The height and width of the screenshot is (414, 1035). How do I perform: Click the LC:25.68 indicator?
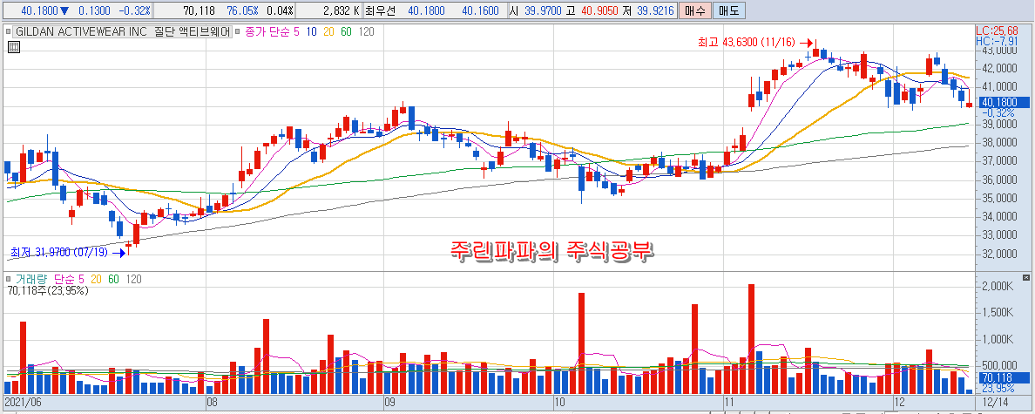(996, 31)
